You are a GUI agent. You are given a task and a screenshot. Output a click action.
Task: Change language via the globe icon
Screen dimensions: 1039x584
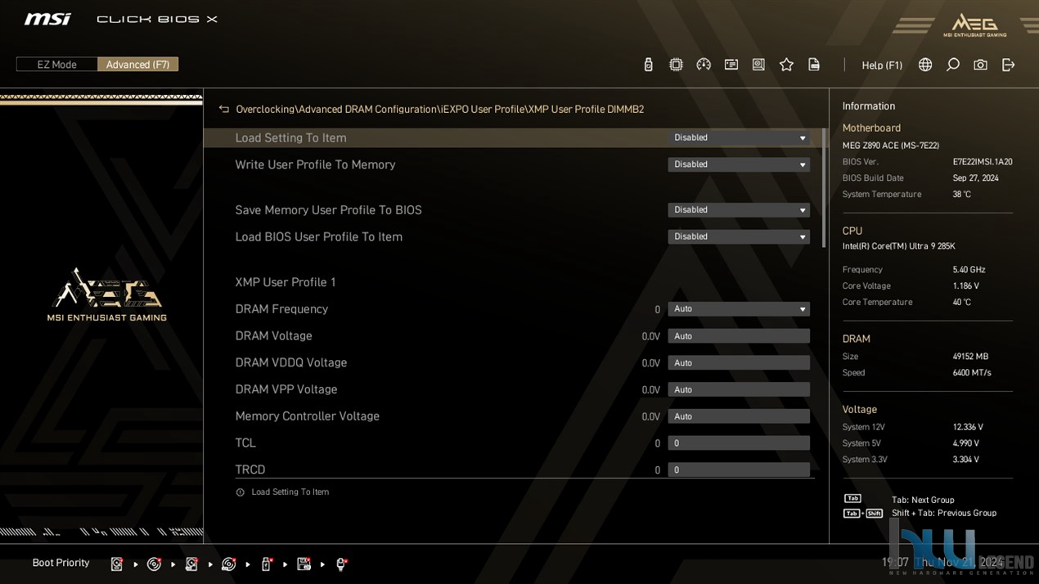(x=925, y=65)
